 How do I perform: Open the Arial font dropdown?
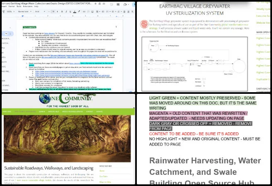[x=40, y=12]
